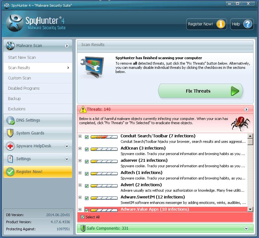259x238 pixels.
Task: Select Scan Results in sidebar
Action: pyautogui.click(x=38, y=68)
